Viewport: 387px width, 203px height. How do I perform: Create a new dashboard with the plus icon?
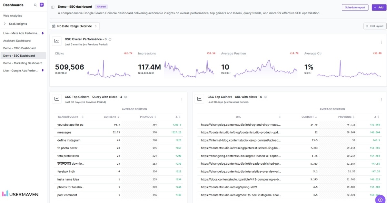(x=41, y=5)
